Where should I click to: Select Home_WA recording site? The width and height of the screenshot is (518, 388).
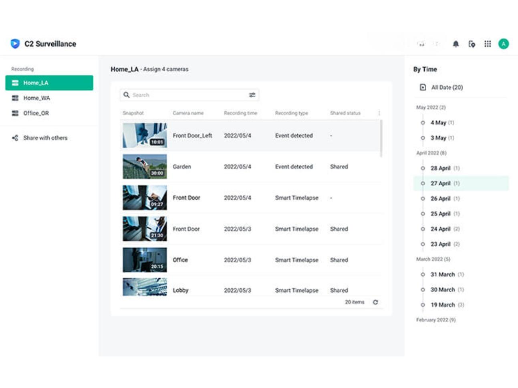(x=36, y=98)
